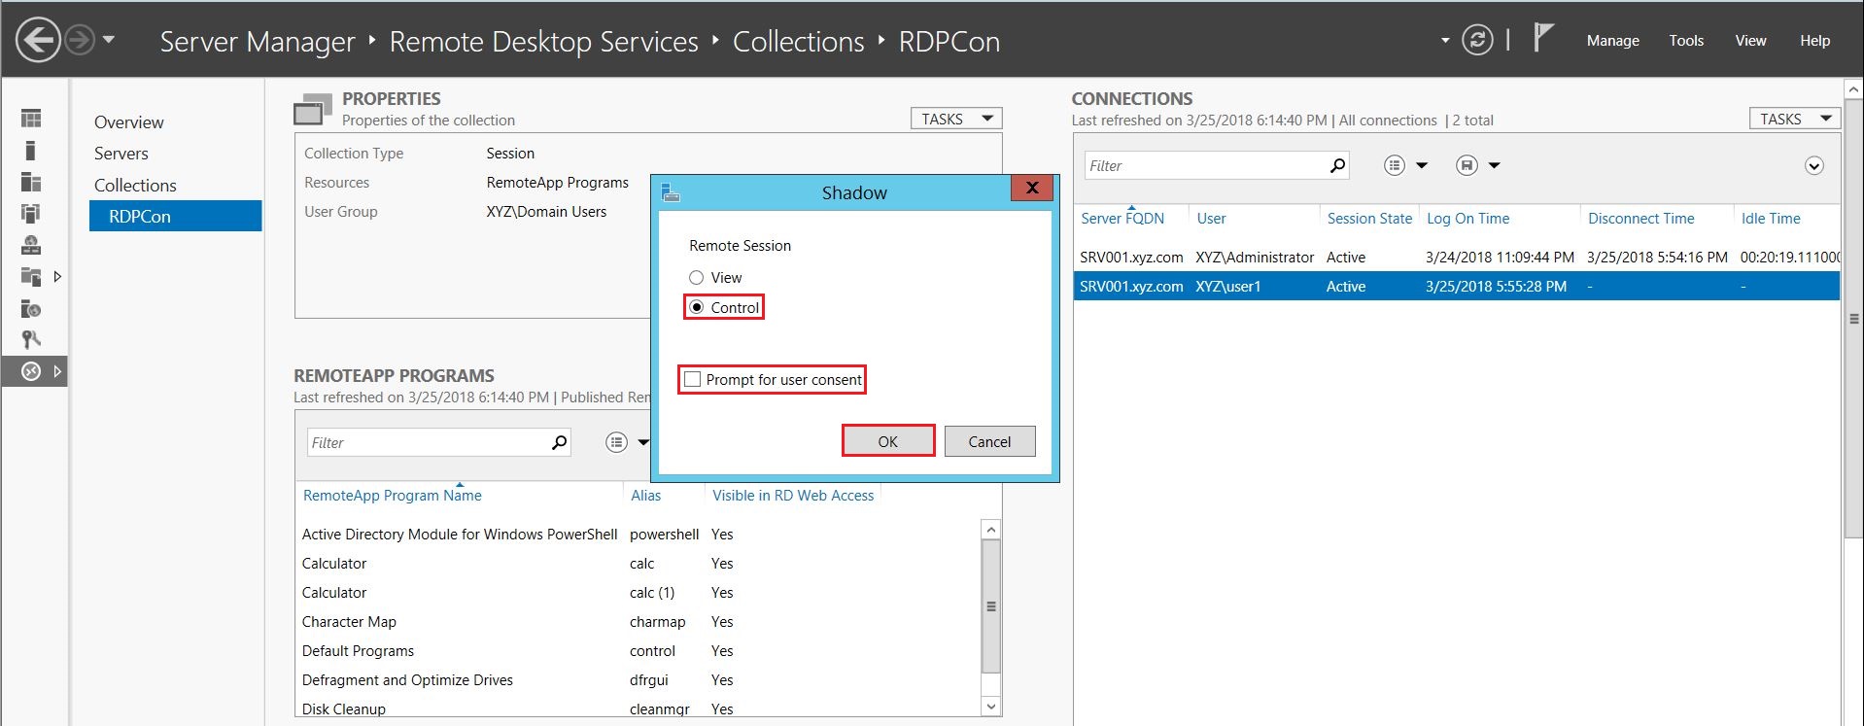1864x726 pixels.
Task: Sort by Server FQDN column
Action: 1122,219
